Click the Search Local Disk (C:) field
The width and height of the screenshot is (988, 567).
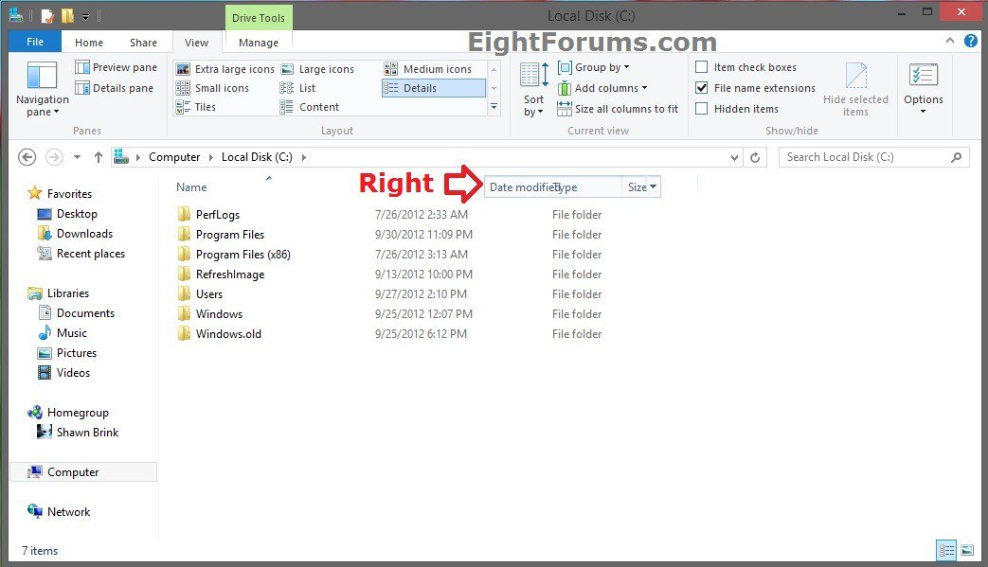pos(864,158)
